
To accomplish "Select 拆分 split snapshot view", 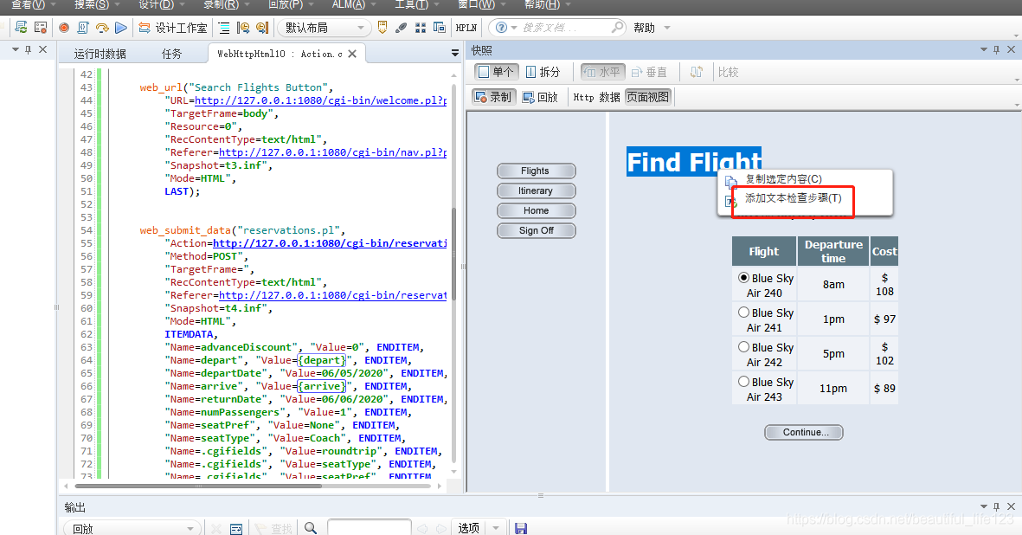I will click(543, 72).
